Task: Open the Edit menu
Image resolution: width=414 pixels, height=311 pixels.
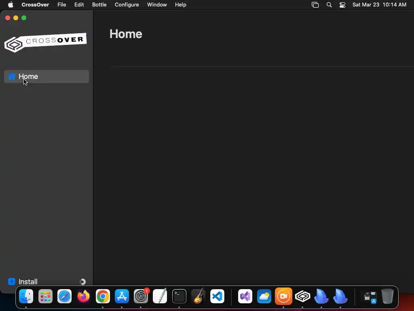Action: pyautogui.click(x=79, y=4)
